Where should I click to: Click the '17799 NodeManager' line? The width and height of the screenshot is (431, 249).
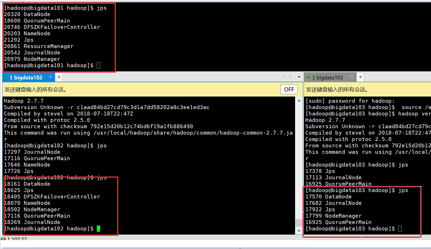pyautogui.click(x=333, y=216)
